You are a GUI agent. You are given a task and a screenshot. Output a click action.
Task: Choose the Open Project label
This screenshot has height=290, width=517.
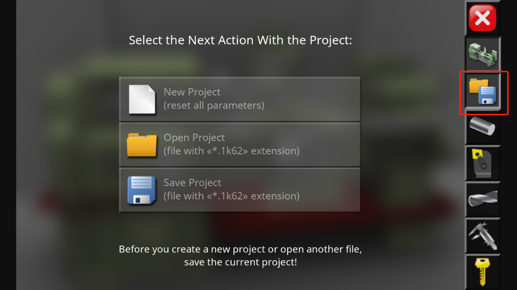tap(194, 138)
